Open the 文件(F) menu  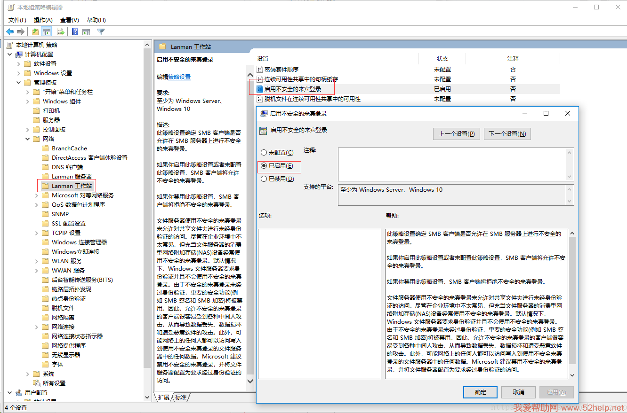click(17, 20)
